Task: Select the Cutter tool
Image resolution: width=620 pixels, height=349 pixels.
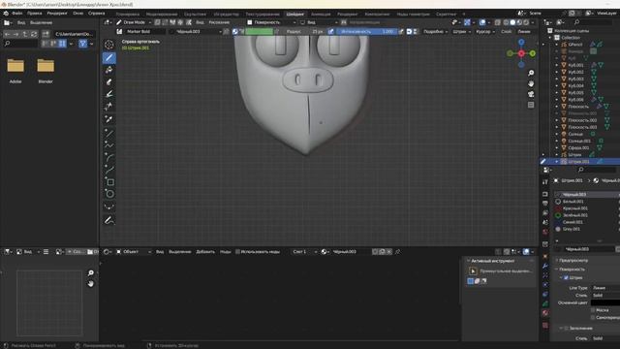Action: coord(109,107)
